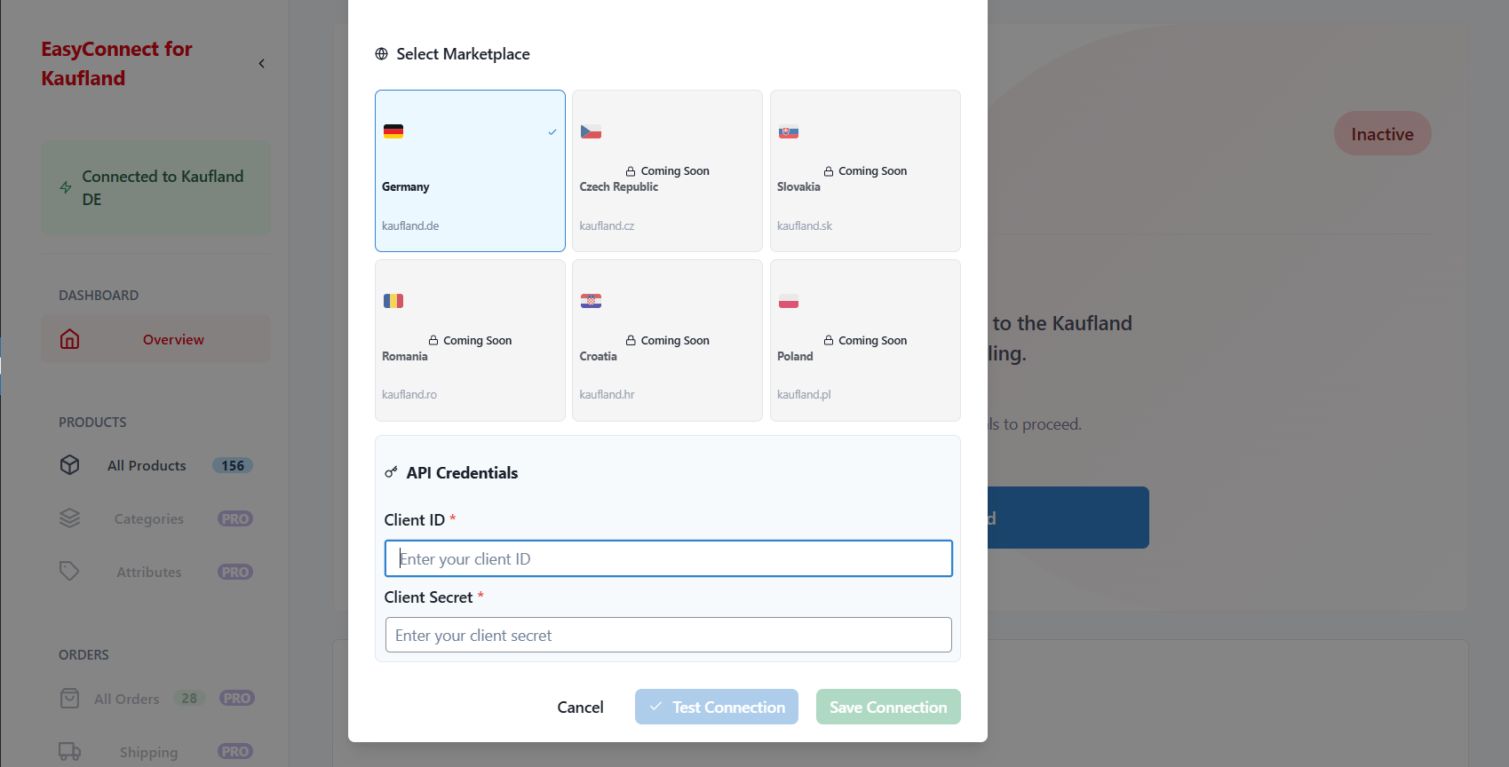The width and height of the screenshot is (1509, 767).
Task: Open All Products in sidebar
Action: [x=155, y=465]
